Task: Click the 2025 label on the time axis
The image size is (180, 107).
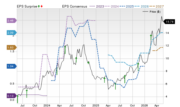Action: pos(96,105)
